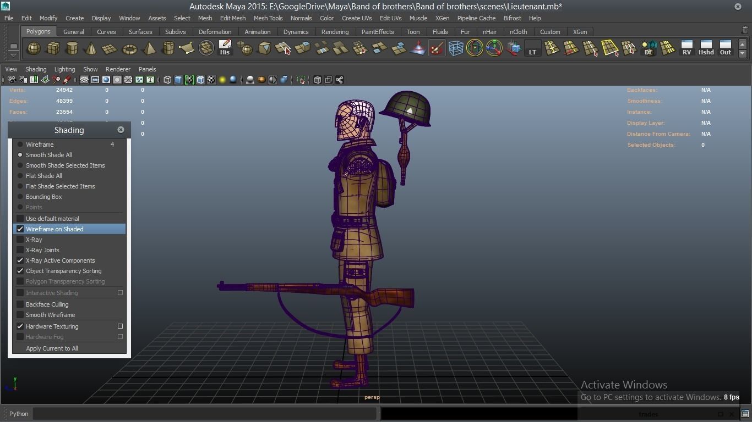Create a polygon cube from the shelf
Image resolution: width=752 pixels, height=422 pixels.
pos(53,48)
